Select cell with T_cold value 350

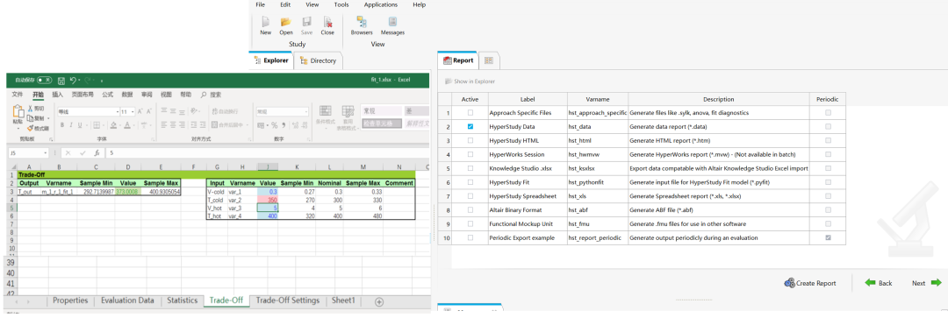268,200
